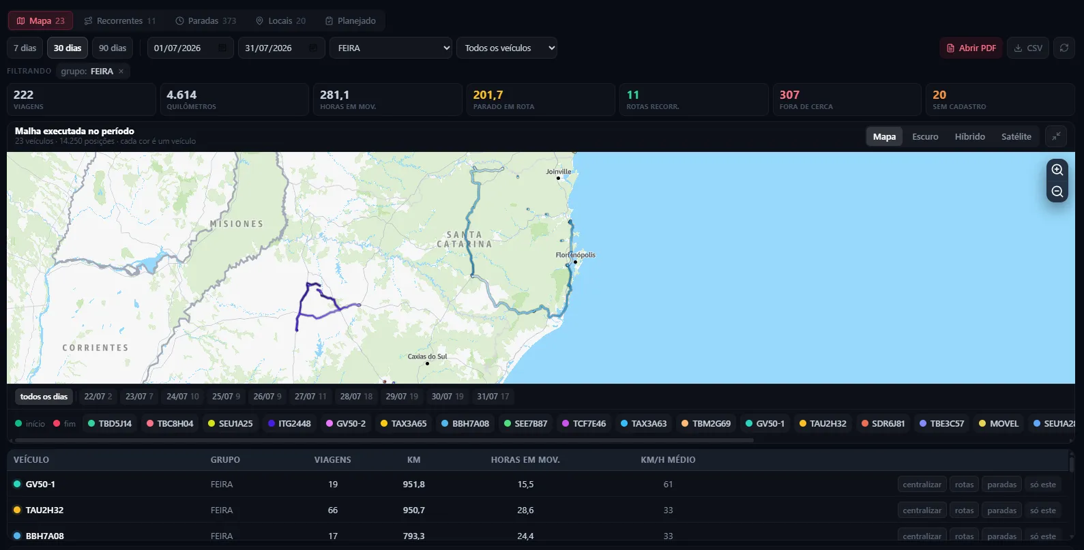Toggle vehicle MOVEL legend chip
The width and height of the screenshot is (1084, 550).
coord(998,423)
